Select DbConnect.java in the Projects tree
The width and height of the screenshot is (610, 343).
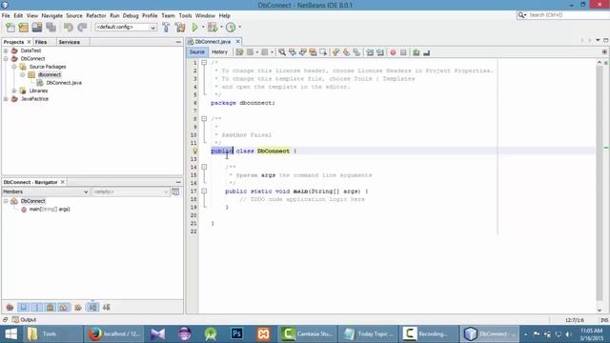tap(64, 83)
